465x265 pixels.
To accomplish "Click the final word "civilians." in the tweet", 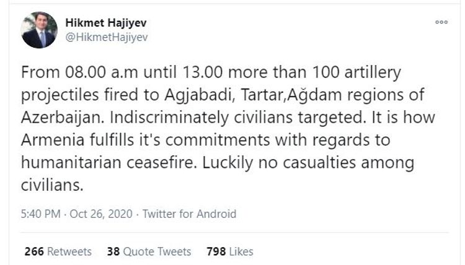I will [x=51, y=185].
